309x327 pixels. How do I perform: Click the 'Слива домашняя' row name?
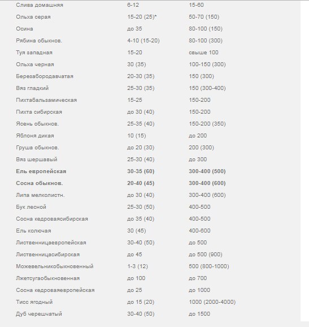click(40, 5)
